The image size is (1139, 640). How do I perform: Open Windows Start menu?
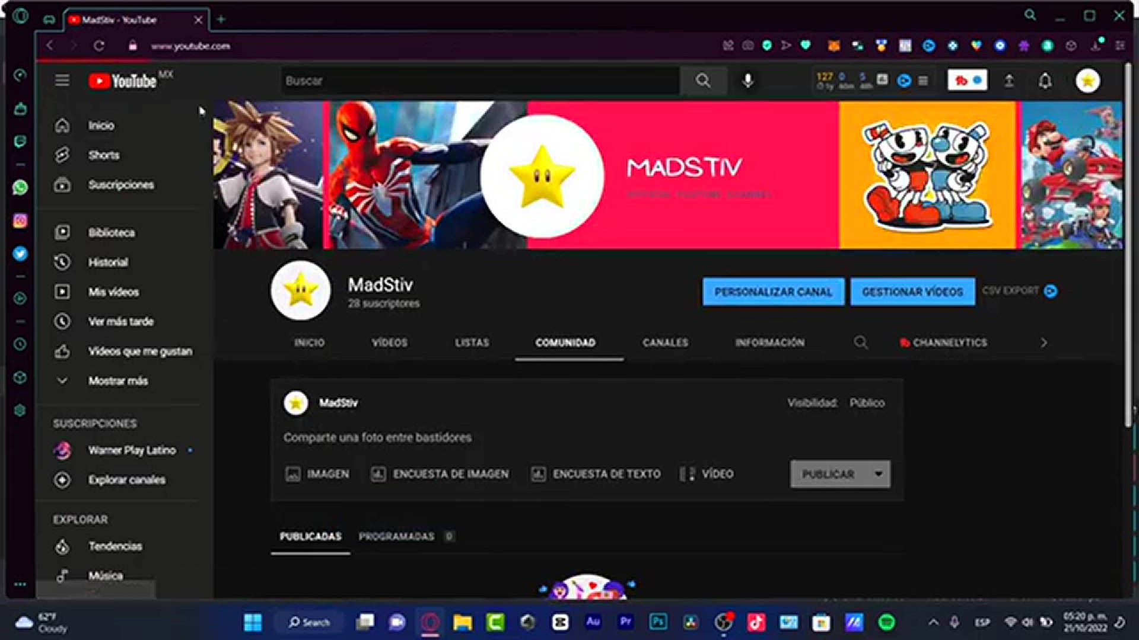[x=253, y=622]
